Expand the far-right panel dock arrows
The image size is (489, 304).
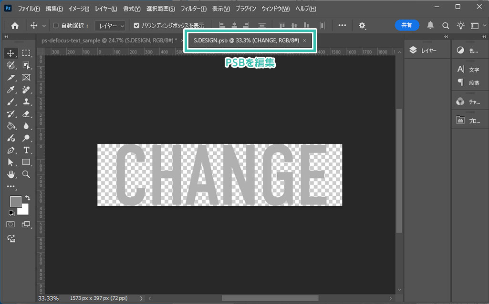click(484, 37)
